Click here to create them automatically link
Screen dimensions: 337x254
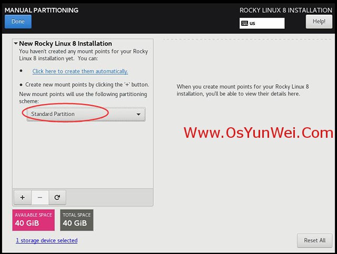[80, 72]
